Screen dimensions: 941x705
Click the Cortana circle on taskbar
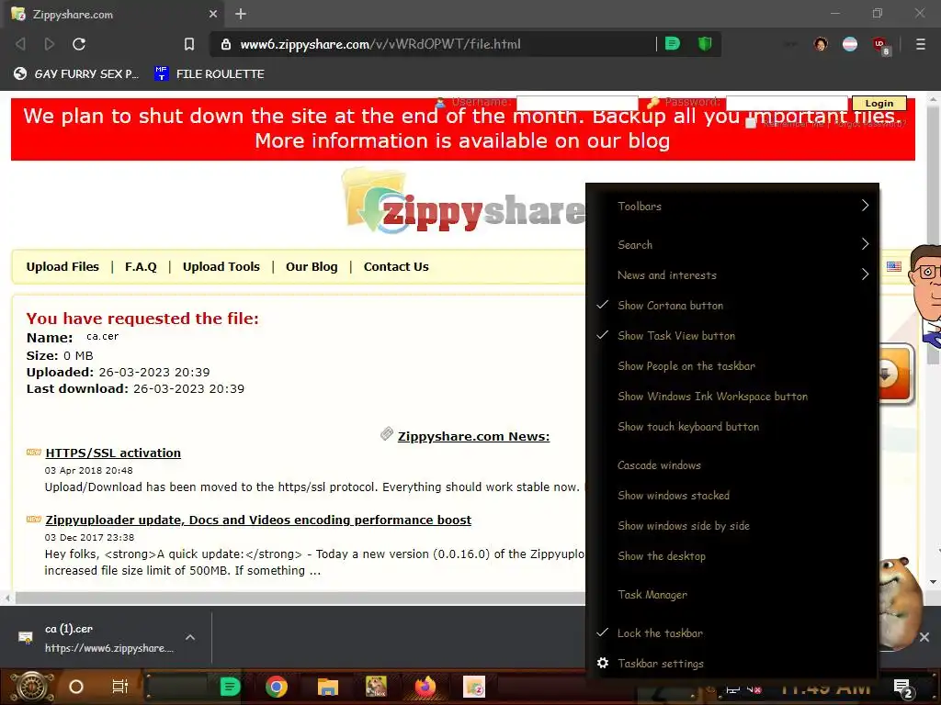coord(76,687)
